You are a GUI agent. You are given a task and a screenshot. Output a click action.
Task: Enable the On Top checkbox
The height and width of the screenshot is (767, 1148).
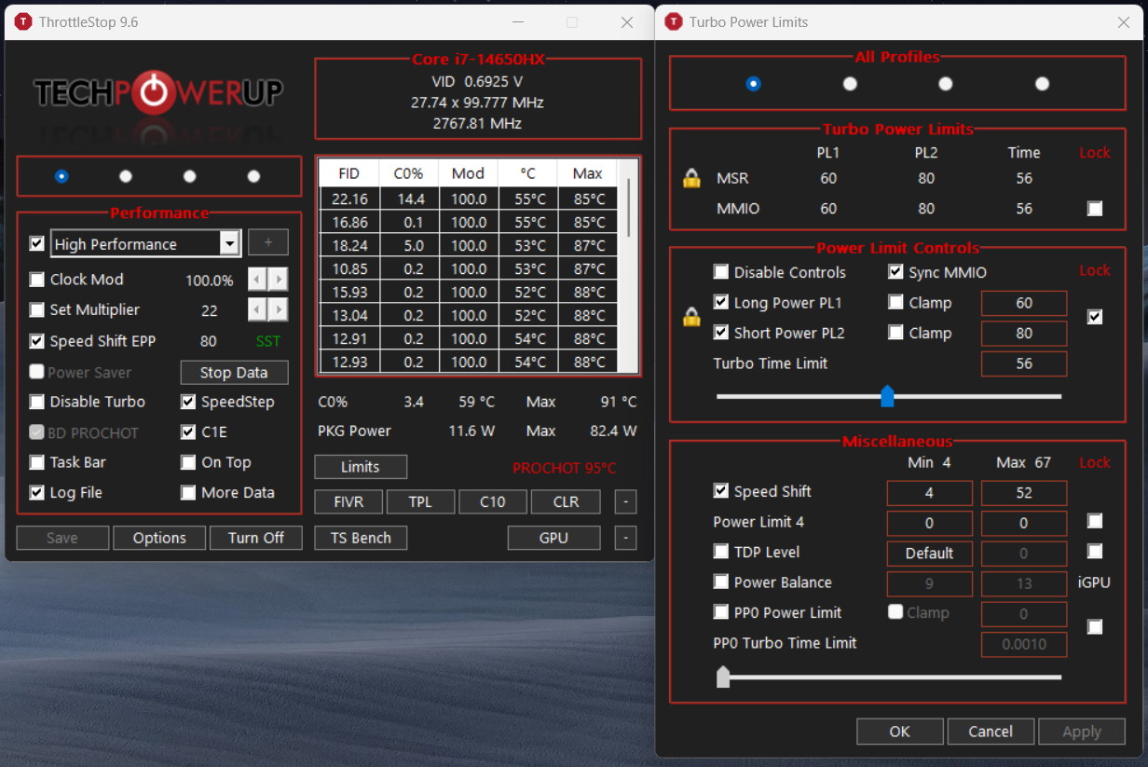[x=188, y=462]
